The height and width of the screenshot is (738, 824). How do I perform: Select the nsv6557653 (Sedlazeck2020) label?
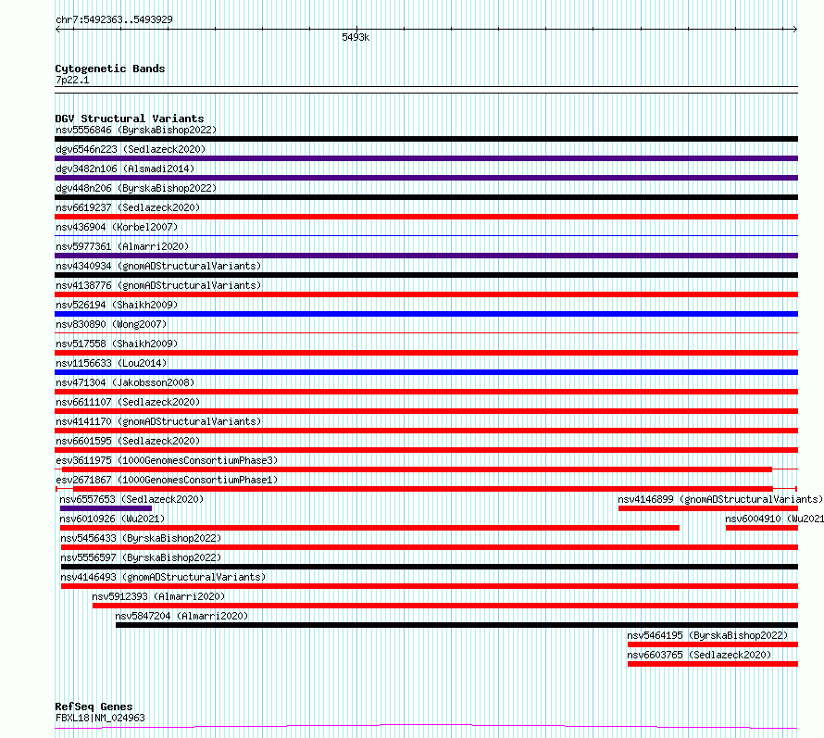pos(131,499)
